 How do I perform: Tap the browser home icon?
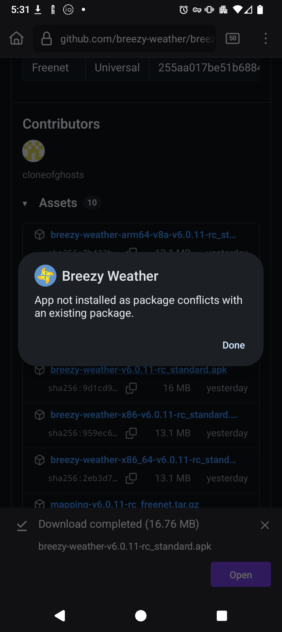coord(16,38)
